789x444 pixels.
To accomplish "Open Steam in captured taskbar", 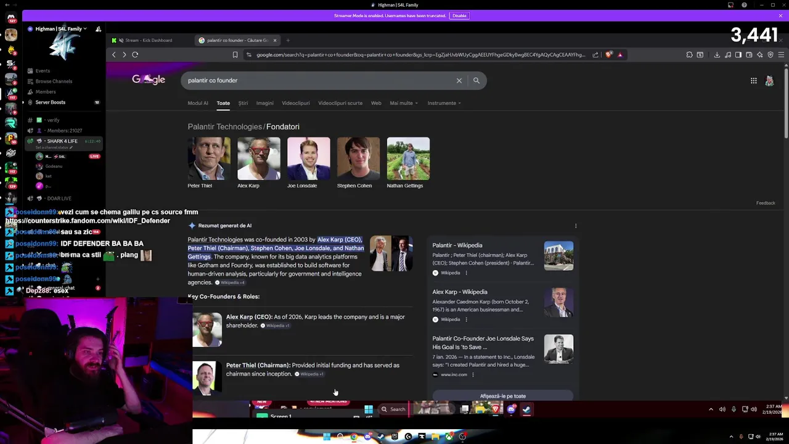I will [526, 409].
